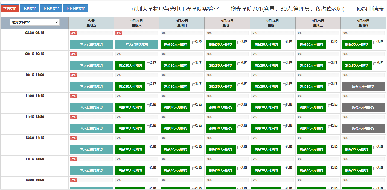Check 选择 for 9月25日 10:15-11:00 slot
The height and width of the screenshot is (190, 387).
[x=330, y=85]
